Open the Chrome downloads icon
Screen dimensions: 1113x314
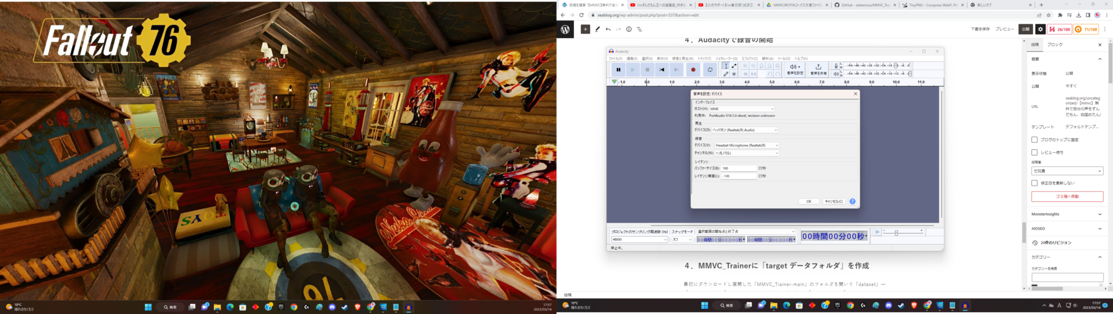pyautogui.click(x=1079, y=15)
